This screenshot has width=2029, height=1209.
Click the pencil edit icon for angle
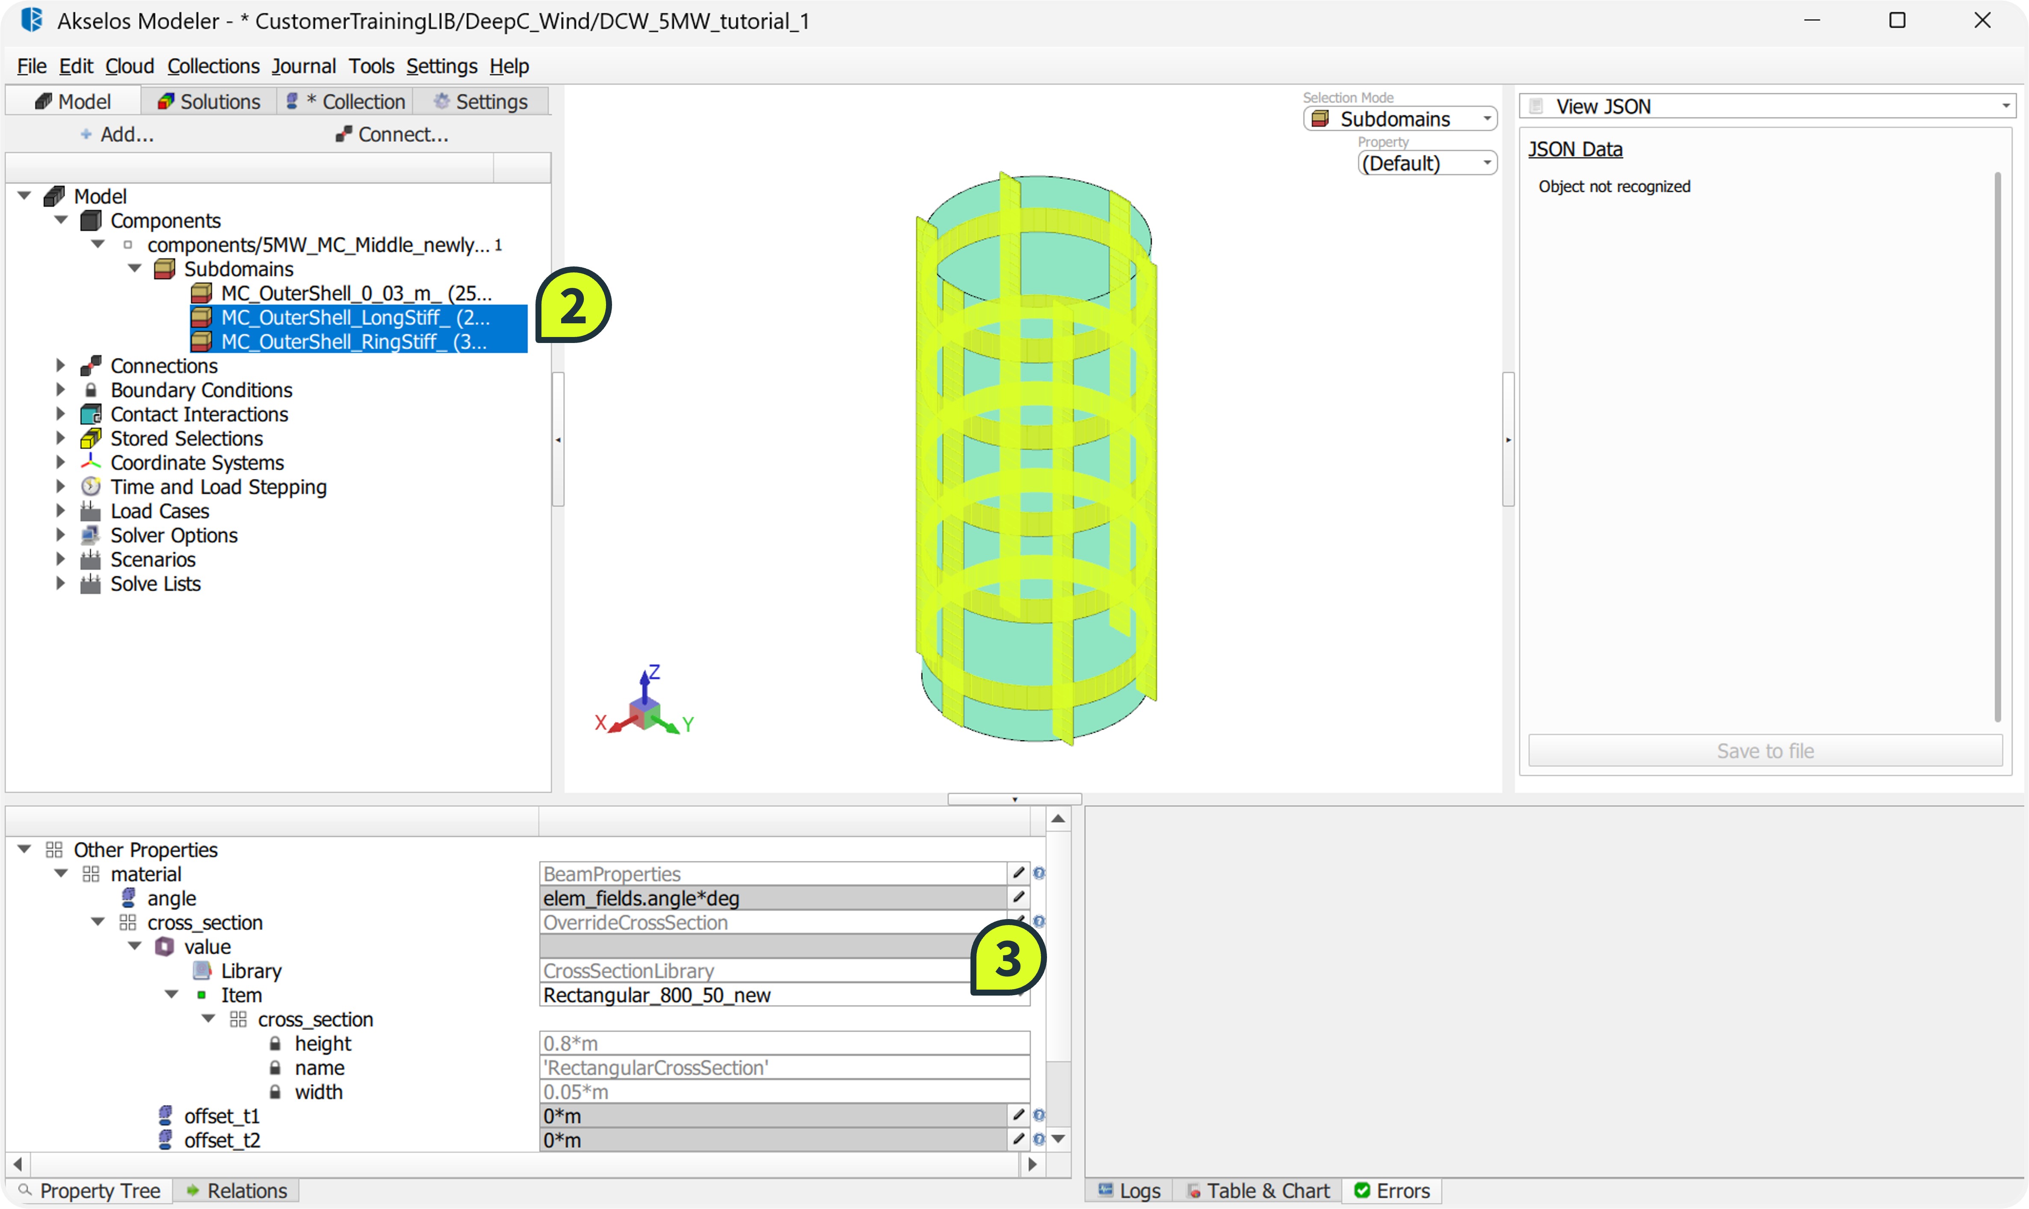1018,898
